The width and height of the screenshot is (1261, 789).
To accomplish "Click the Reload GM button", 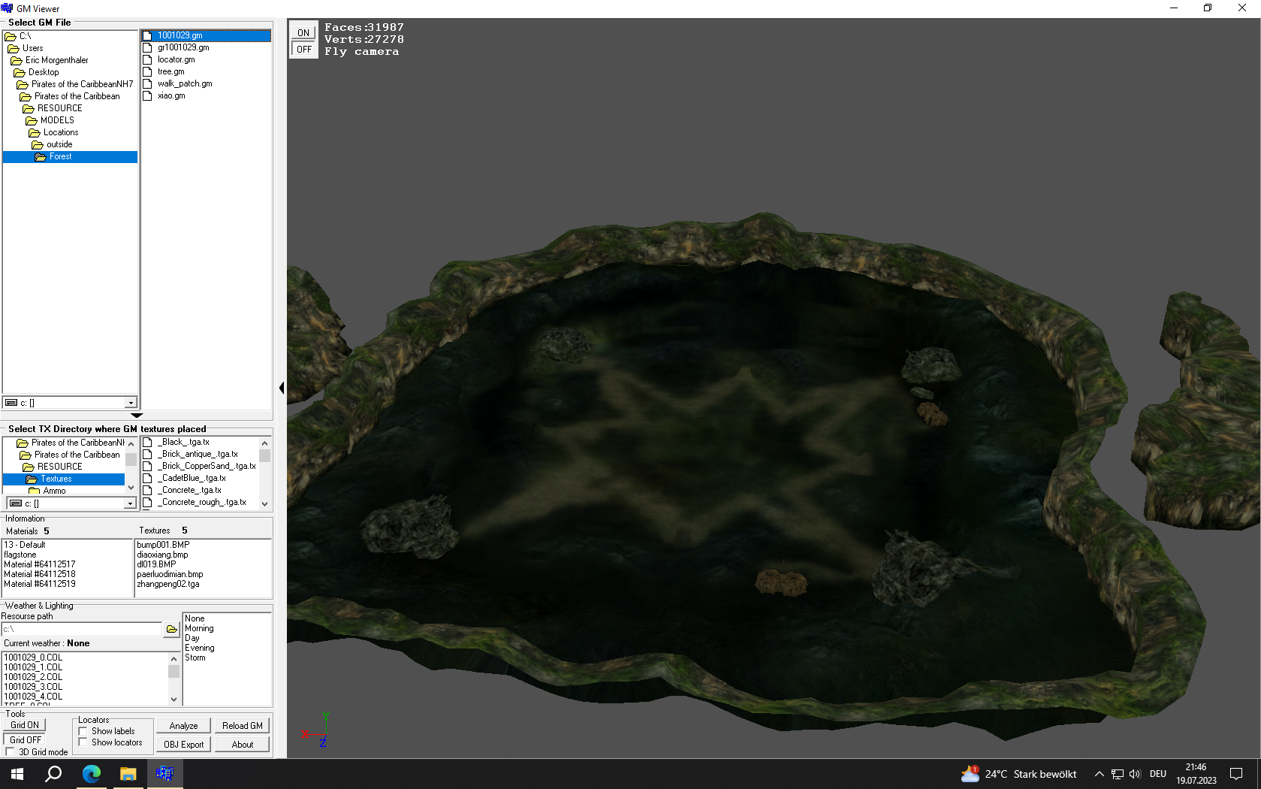I will pos(243,726).
